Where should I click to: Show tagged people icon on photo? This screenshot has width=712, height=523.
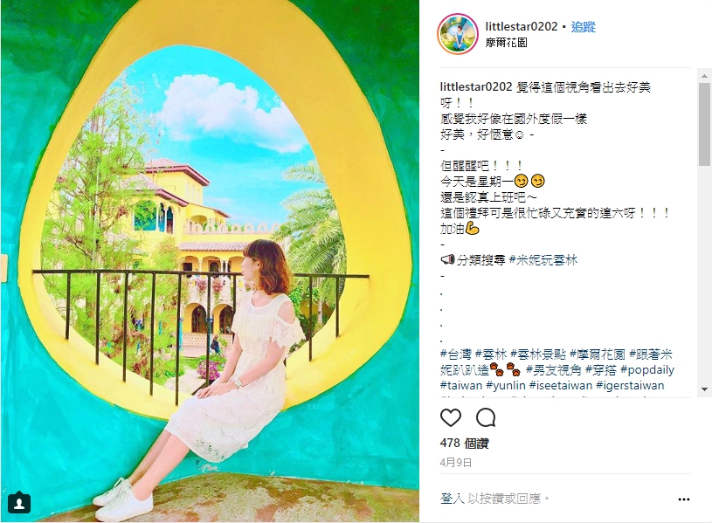[x=19, y=503]
